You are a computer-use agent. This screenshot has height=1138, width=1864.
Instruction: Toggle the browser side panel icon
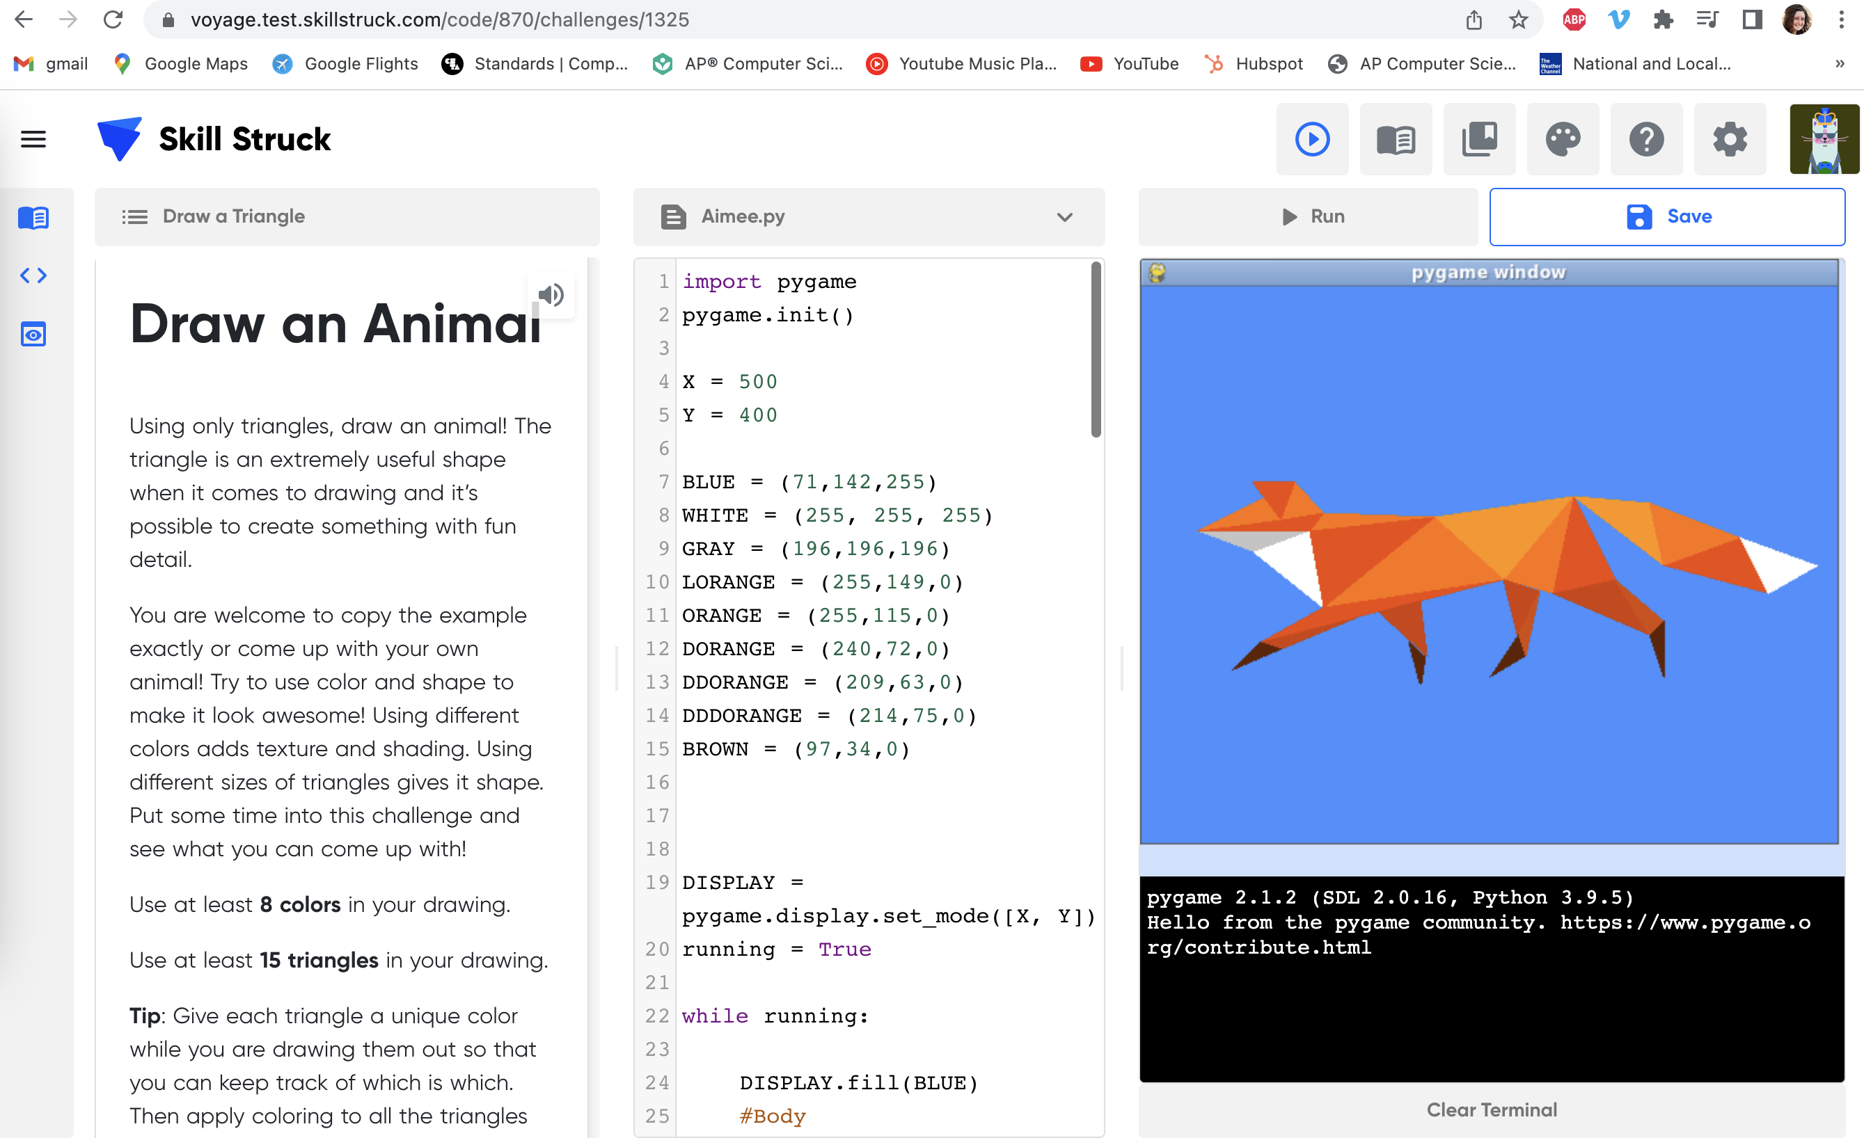coord(1752,19)
